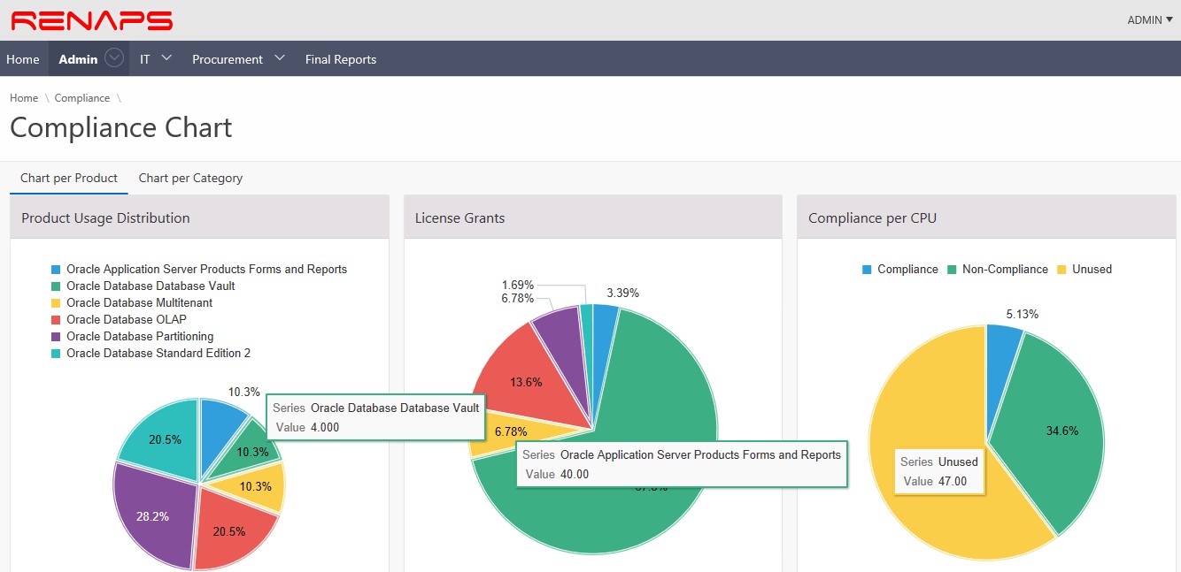1181x572 pixels.
Task: Click the Home breadcrumb link
Action: point(24,98)
